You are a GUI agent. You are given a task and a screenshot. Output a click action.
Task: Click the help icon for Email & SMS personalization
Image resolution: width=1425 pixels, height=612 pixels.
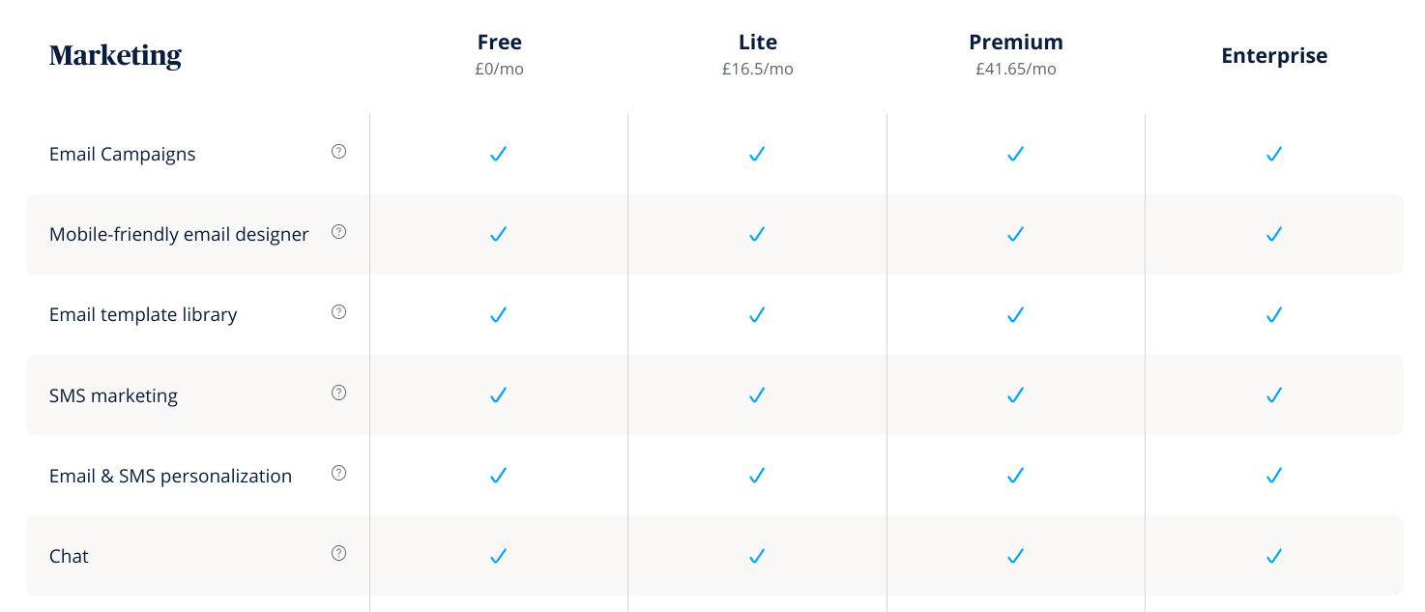[x=338, y=473]
